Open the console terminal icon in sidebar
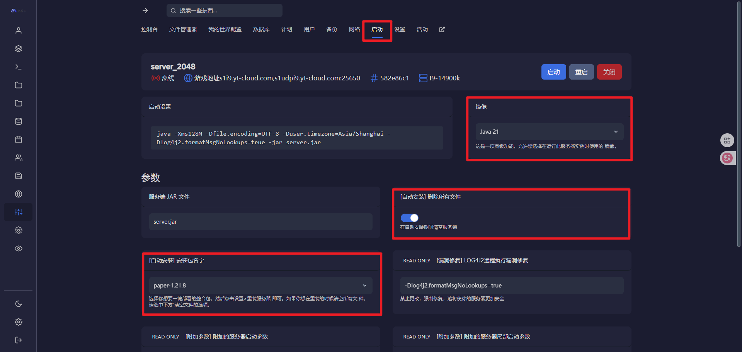742x352 pixels. pyautogui.click(x=18, y=67)
